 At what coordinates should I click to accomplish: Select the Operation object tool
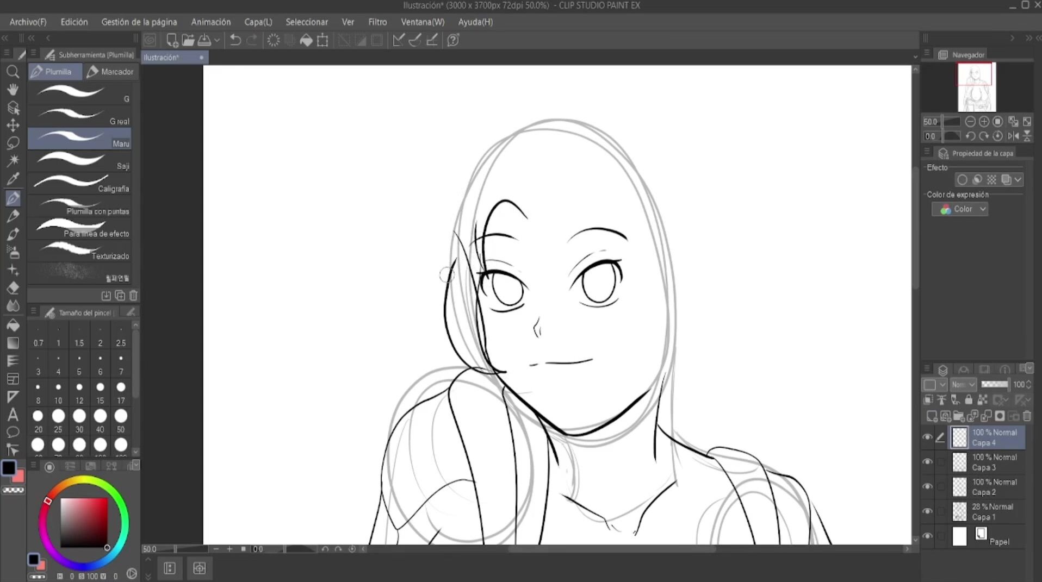pyautogui.click(x=13, y=108)
